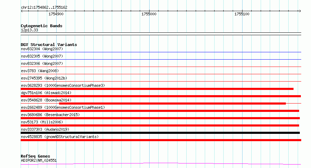Open nsv4528835 (gnomADStructuralVariants) entry
Viewport: 311px width, 168px height.
pyautogui.click(x=60, y=137)
